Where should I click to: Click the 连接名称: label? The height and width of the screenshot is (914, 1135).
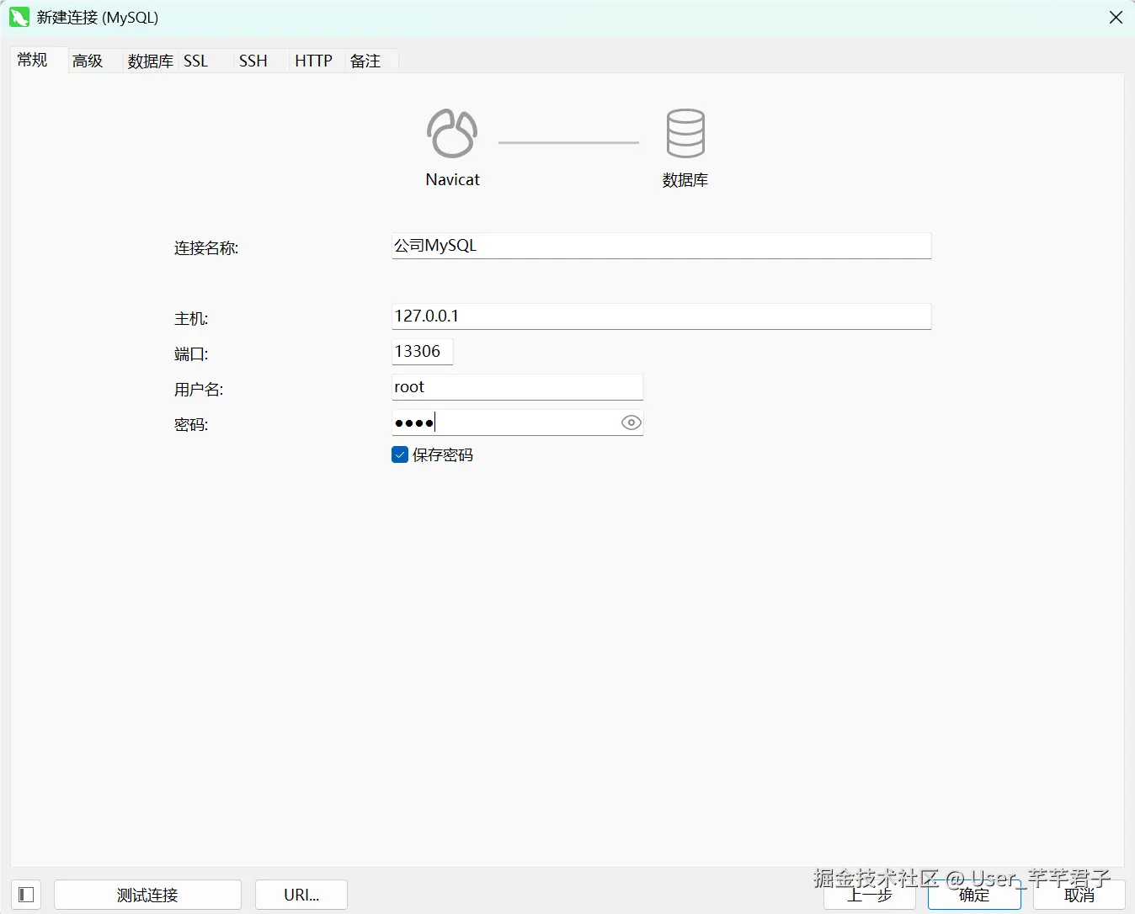pos(206,248)
